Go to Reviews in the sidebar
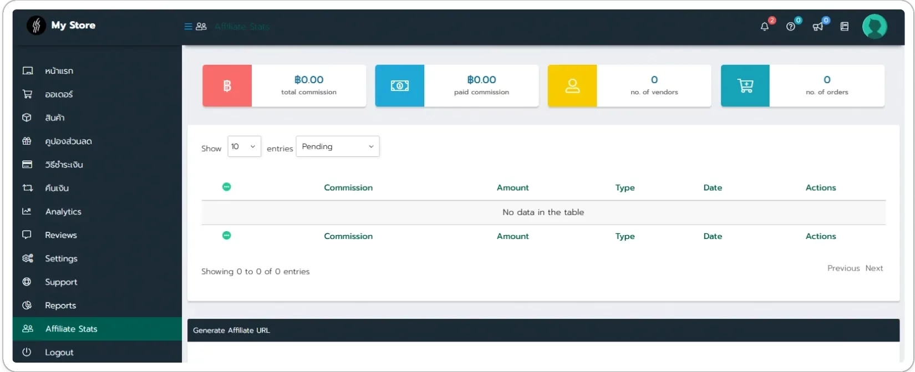The image size is (915, 372). pos(97,235)
